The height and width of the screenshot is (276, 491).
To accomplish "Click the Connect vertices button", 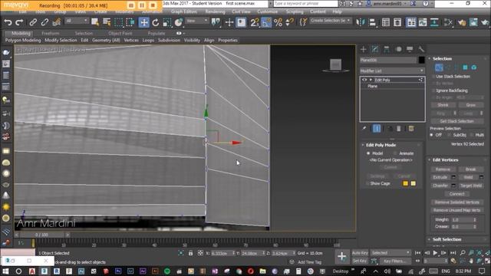I will coord(457,194).
